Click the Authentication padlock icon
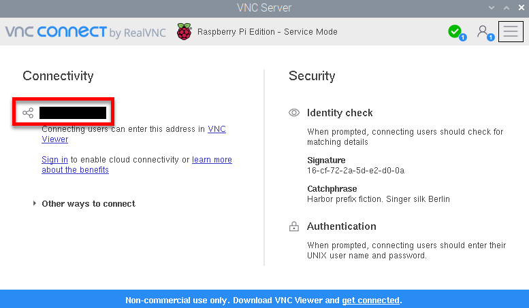This screenshot has width=529, height=308. pos(294,226)
